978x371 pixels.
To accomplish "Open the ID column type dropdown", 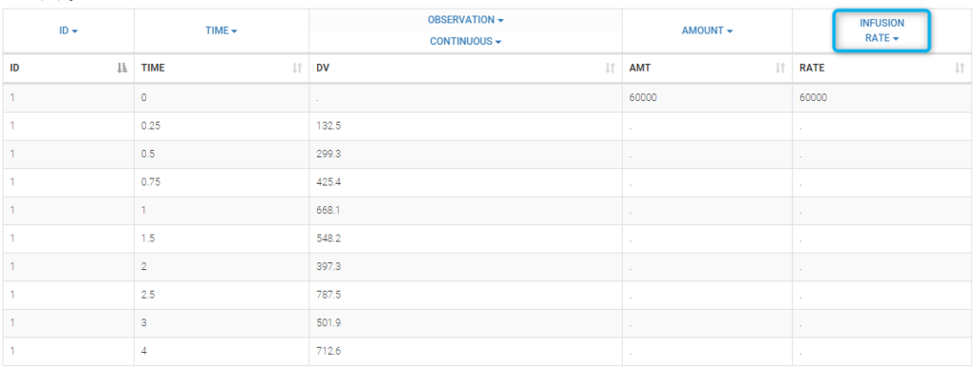I will pyautogui.click(x=69, y=31).
